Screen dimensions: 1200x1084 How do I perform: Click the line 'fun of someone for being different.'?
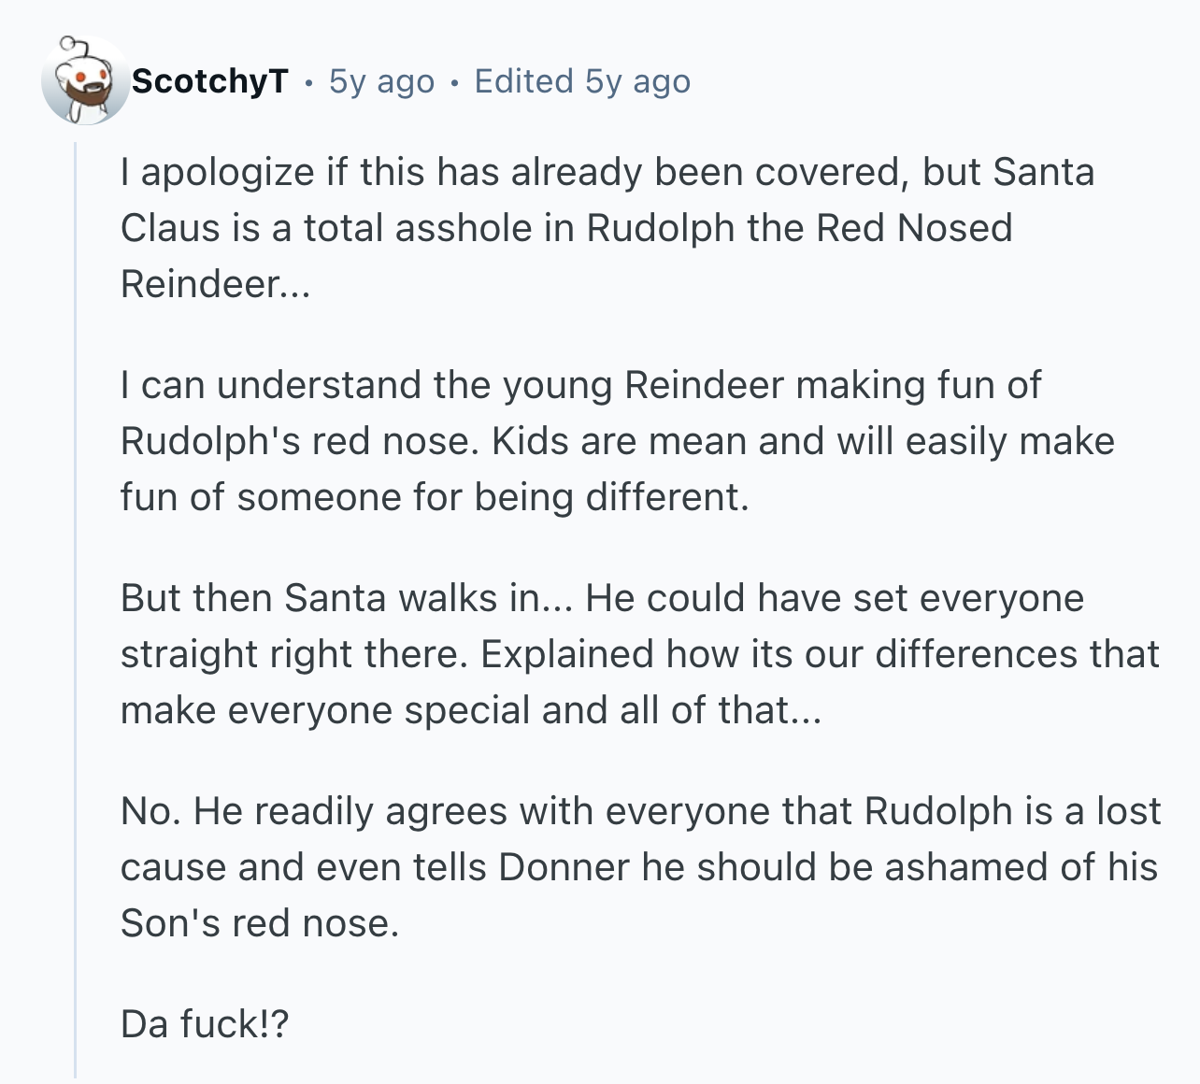coord(435,497)
